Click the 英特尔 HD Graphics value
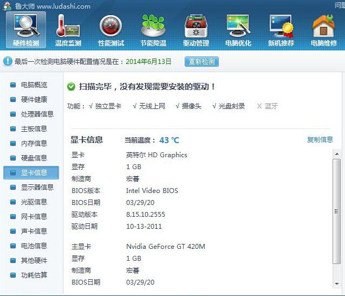 point(157,155)
